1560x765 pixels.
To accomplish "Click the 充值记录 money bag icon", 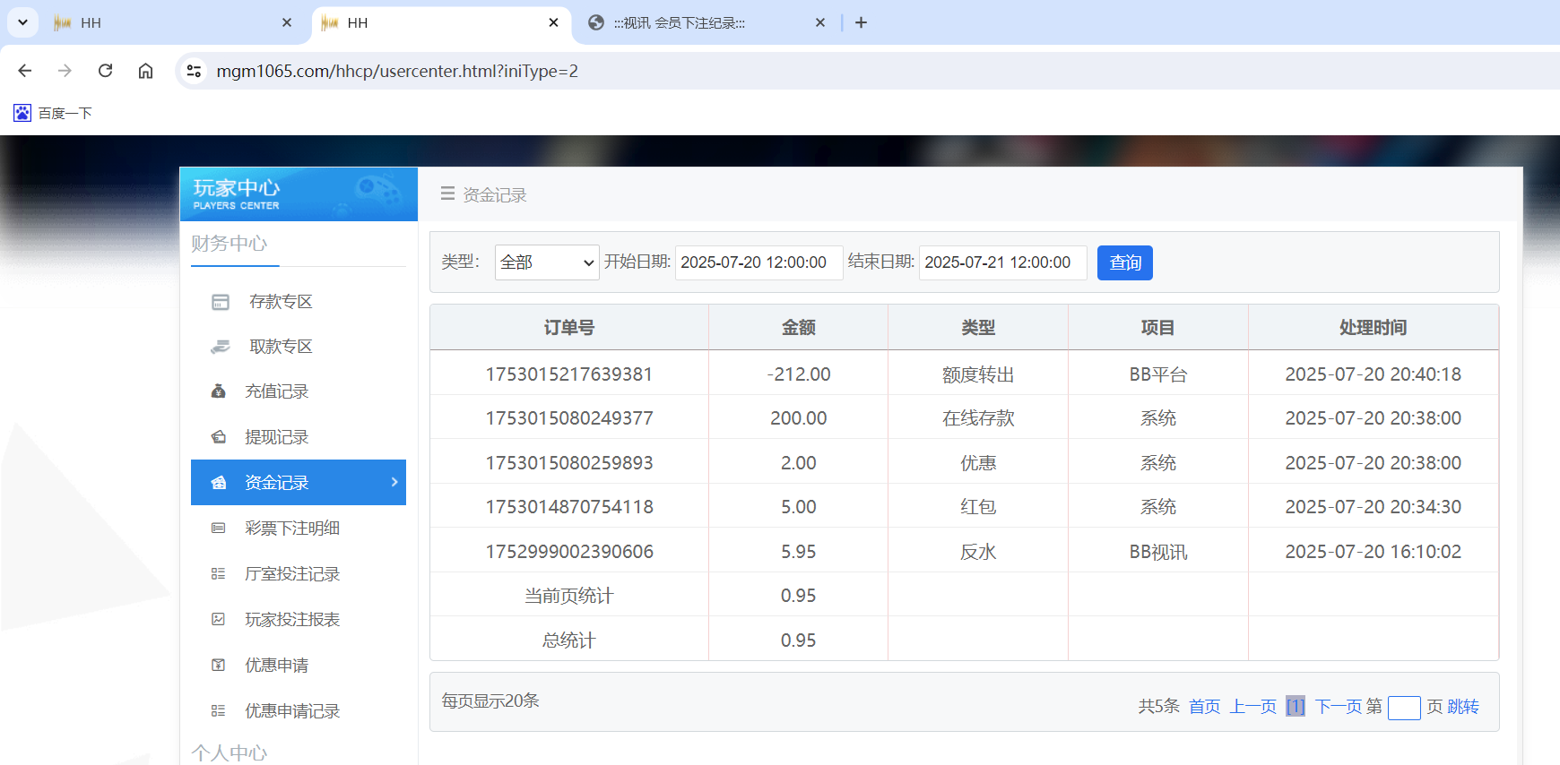I will pyautogui.click(x=218, y=391).
